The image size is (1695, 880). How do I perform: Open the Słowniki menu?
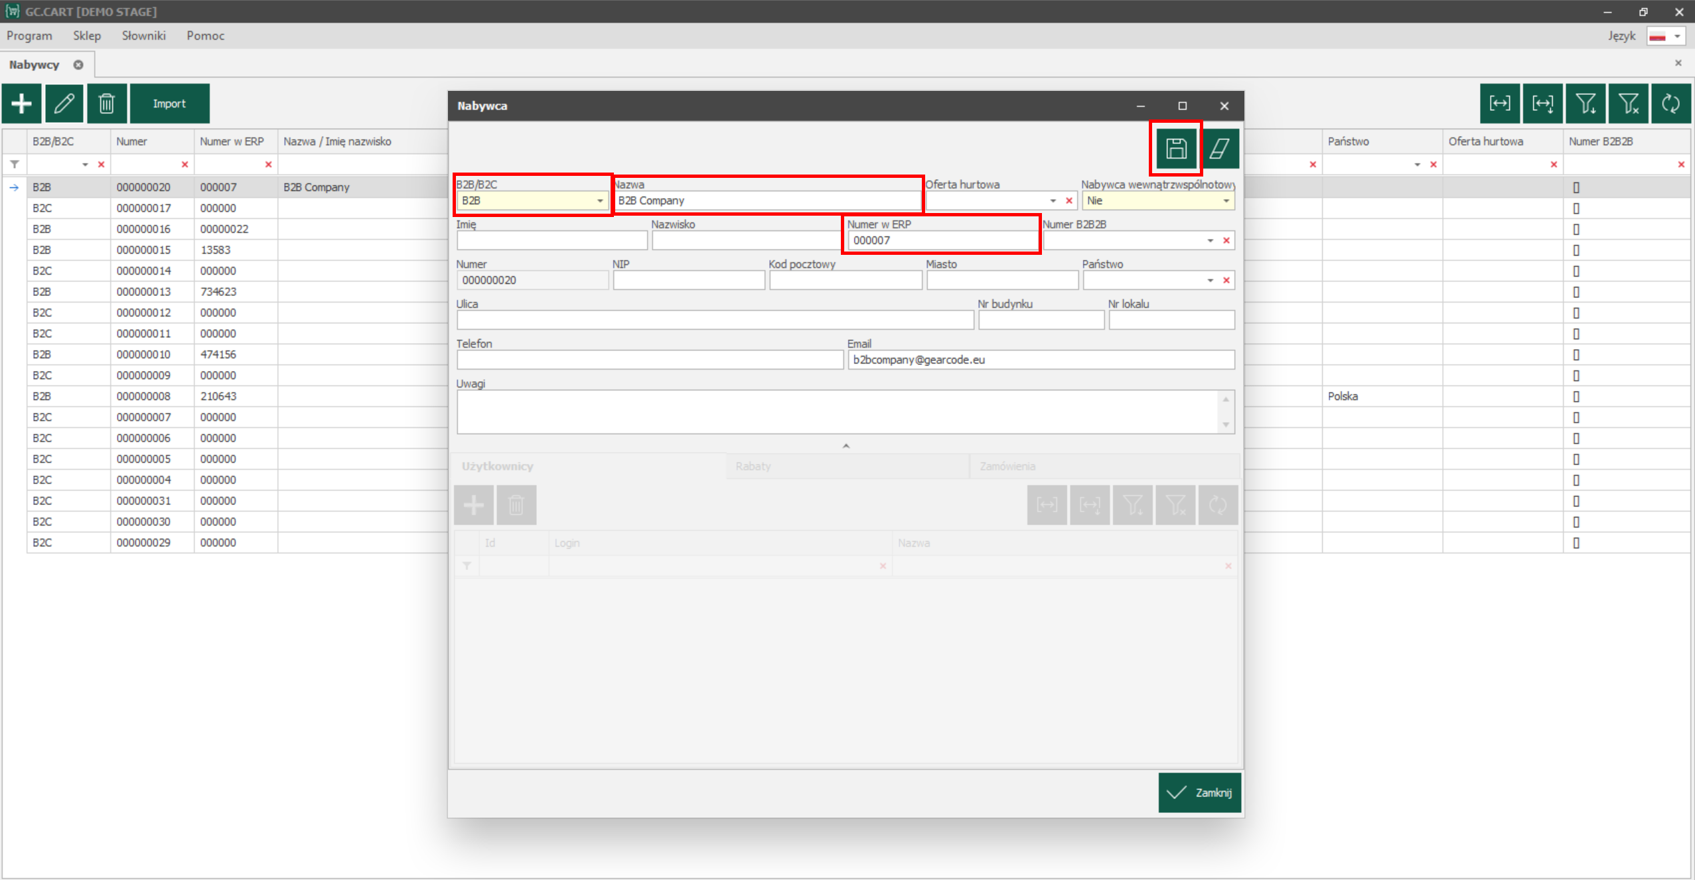144,36
